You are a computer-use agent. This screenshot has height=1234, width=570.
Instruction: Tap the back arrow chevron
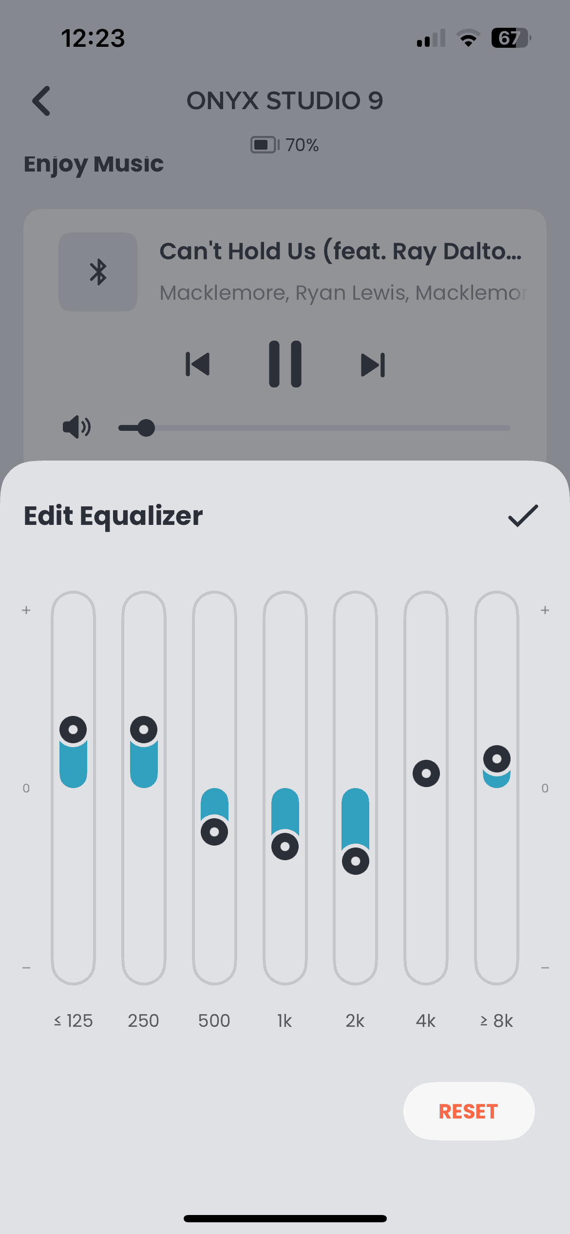point(42,101)
